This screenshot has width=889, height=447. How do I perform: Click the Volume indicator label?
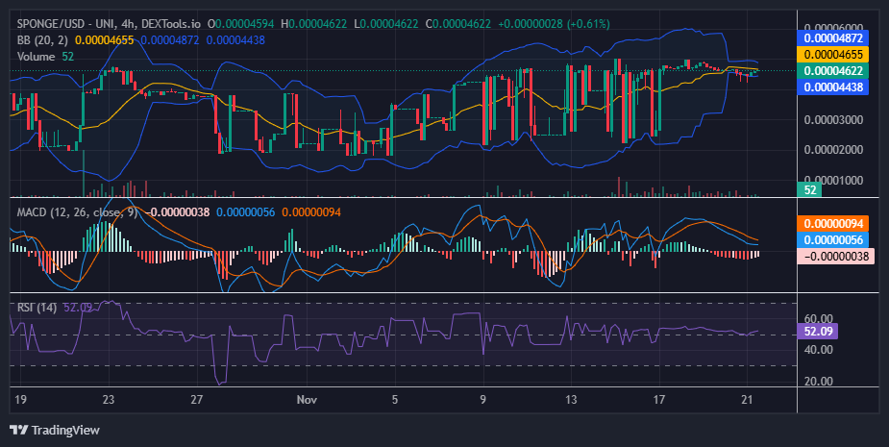(x=36, y=56)
